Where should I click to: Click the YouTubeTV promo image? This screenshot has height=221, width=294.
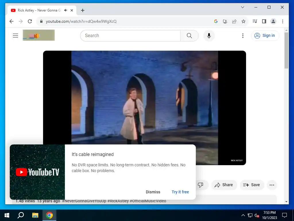(x=37, y=172)
